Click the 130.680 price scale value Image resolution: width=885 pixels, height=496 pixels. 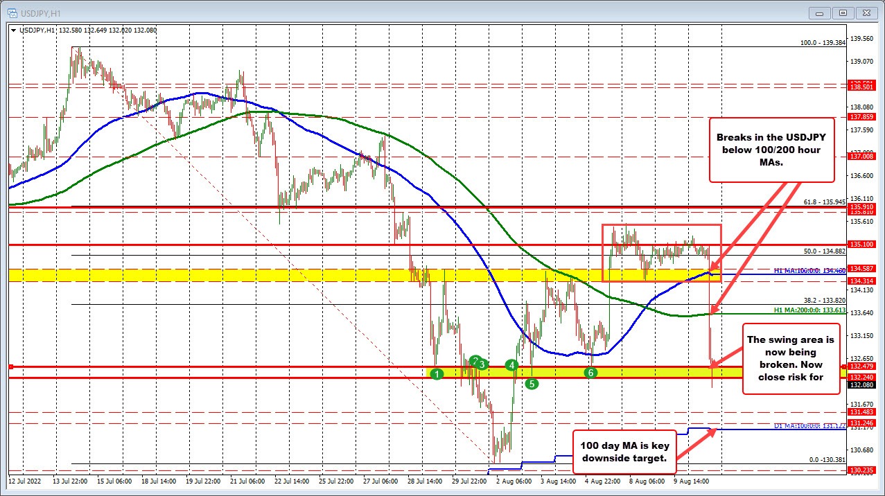point(861,450)
